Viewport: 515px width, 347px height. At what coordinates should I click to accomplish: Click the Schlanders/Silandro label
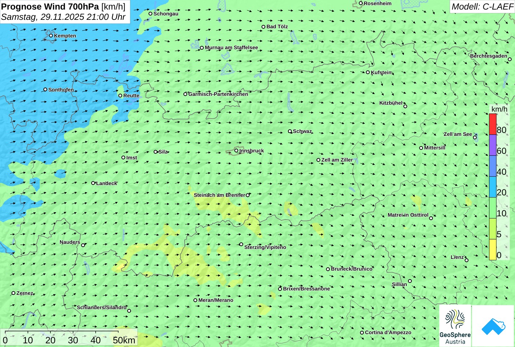(x=102, y=307)
